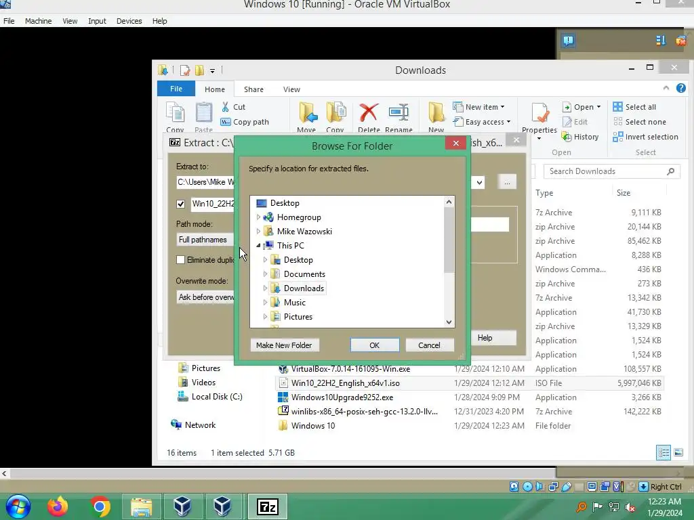Image resolution: width=694 pixels, height=520 pixels.
Task: Click the Properties icon in the ribbon
Action: 540,113
